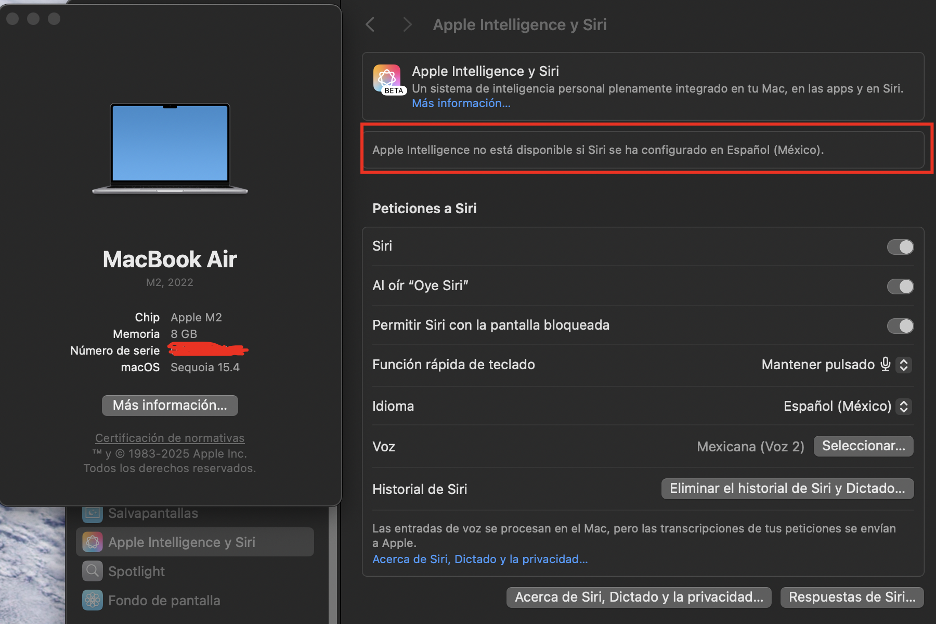Open Spotlight settings in sidebar
The height and width of the screenshot is (624, 936).
(x=195, y=571)
